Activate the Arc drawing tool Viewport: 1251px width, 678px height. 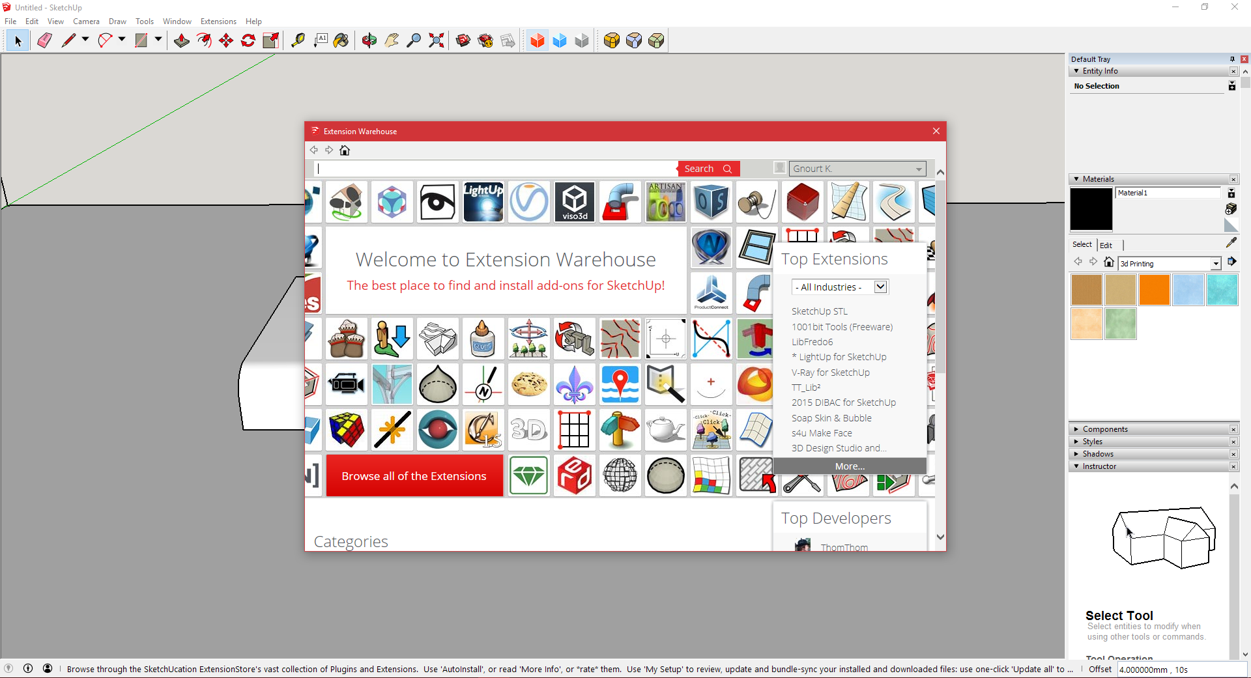click(x=105, y=41)
